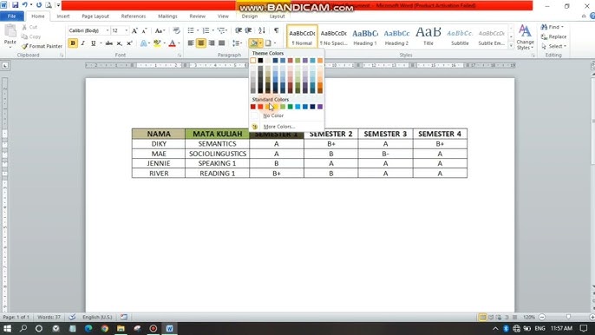Align text left

click(191, 43)
